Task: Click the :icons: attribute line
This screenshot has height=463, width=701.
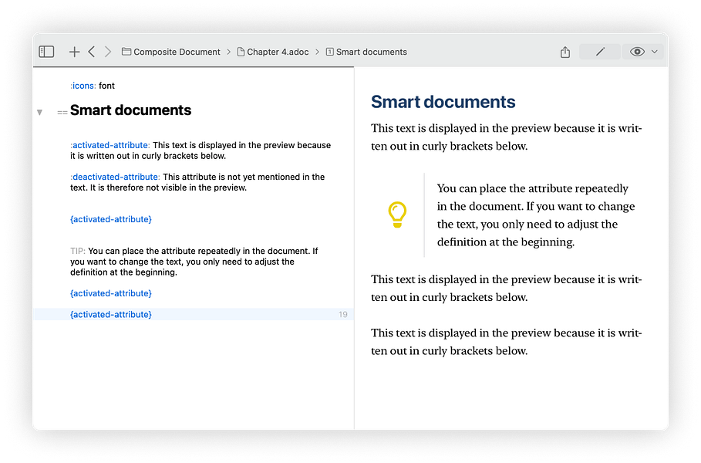Action: (x=93, y=86)
